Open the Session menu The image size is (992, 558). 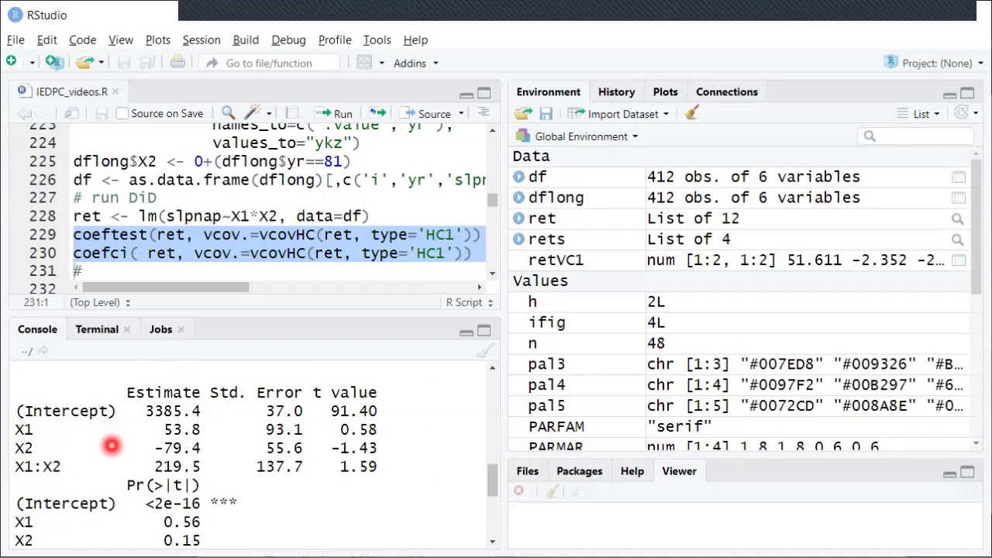(201, 40)
